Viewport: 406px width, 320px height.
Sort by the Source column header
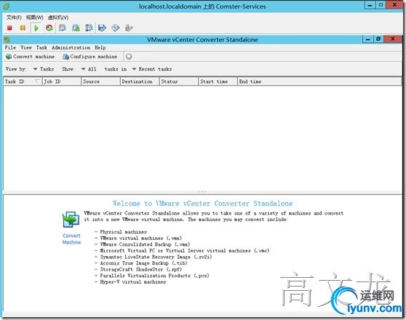pyautogui.click(x=100, y=81)
